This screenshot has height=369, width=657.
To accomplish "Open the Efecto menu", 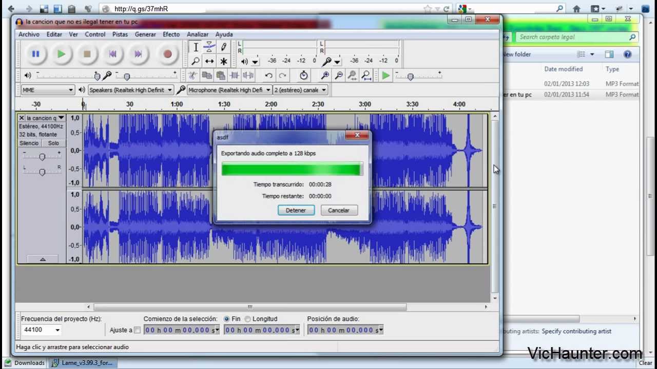I will 171,34.
